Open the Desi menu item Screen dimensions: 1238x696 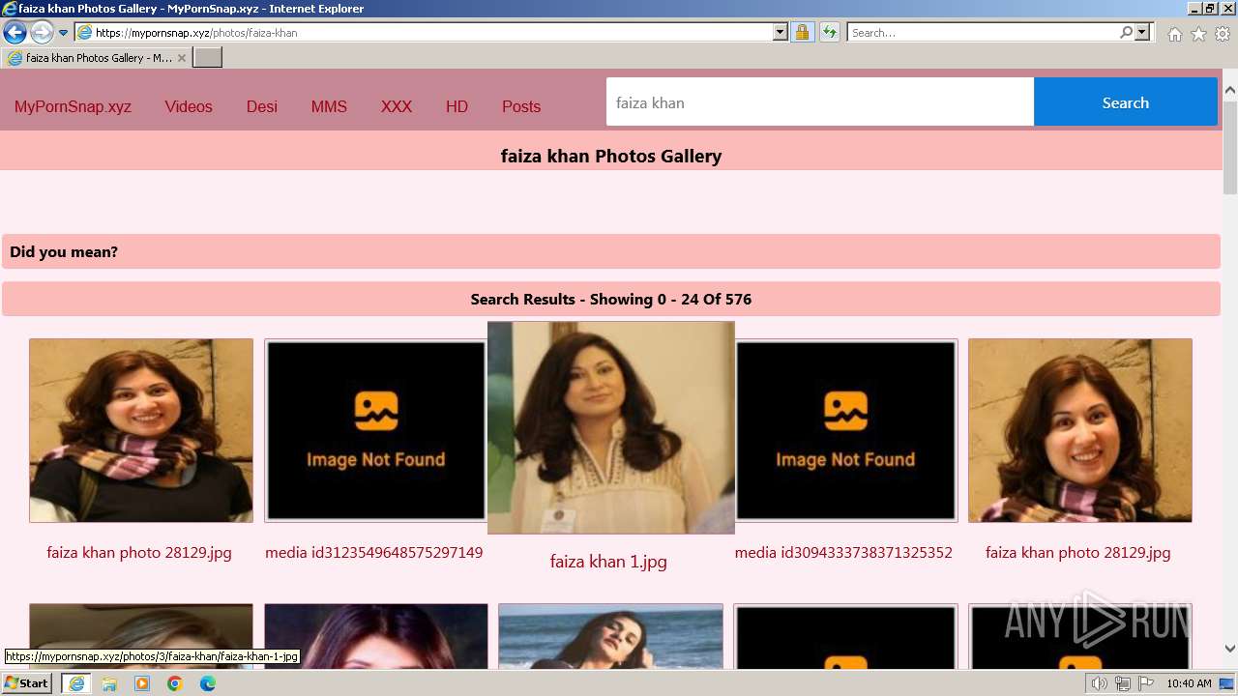pyautogui.click(x=262, y=107)
